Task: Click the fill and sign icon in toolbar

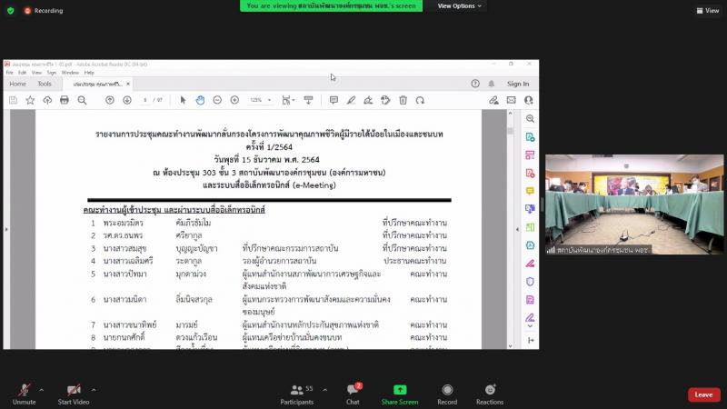Action: 493,100
